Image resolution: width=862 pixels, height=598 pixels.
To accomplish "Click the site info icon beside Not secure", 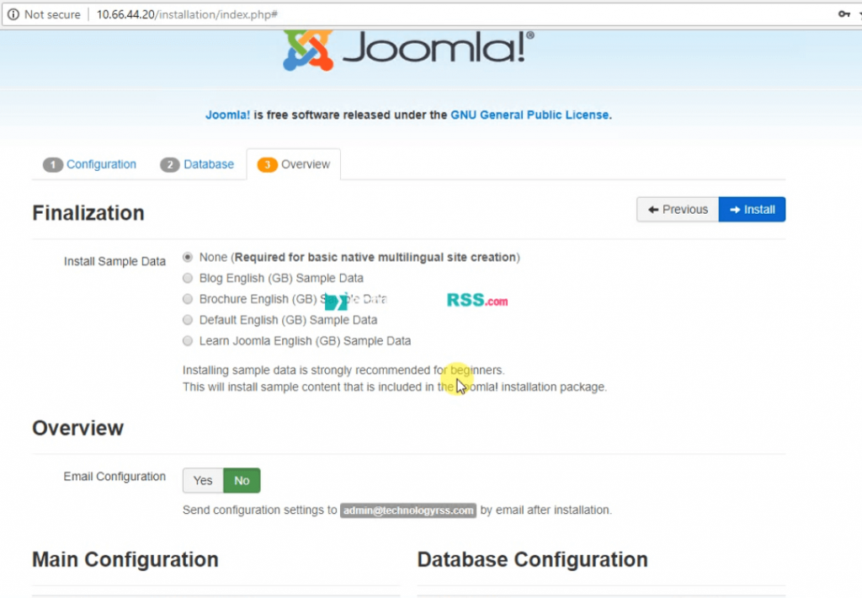I will coord(13,14).
